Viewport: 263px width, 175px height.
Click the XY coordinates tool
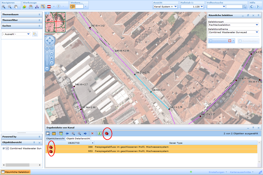point(37,7)
